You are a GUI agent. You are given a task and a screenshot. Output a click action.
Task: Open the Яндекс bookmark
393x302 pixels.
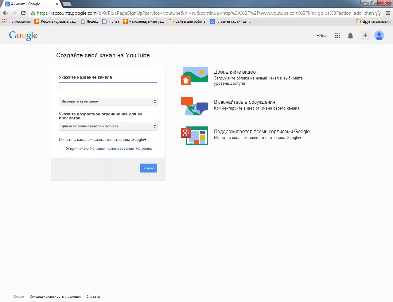(90, 21)
